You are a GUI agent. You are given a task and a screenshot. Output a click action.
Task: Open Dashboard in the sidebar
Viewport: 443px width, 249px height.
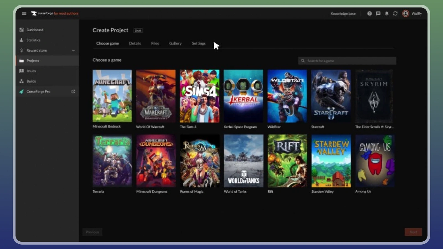pos(47,30)
